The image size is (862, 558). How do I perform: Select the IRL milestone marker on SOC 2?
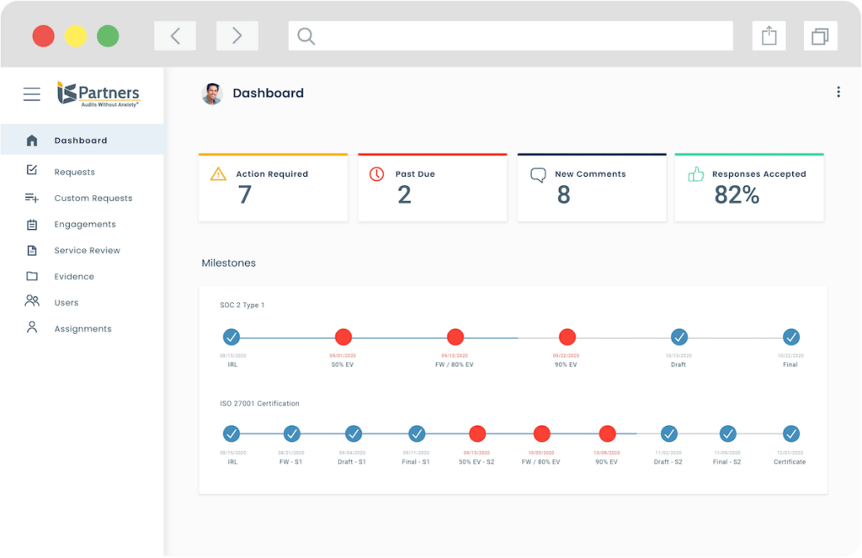[231, 337]
